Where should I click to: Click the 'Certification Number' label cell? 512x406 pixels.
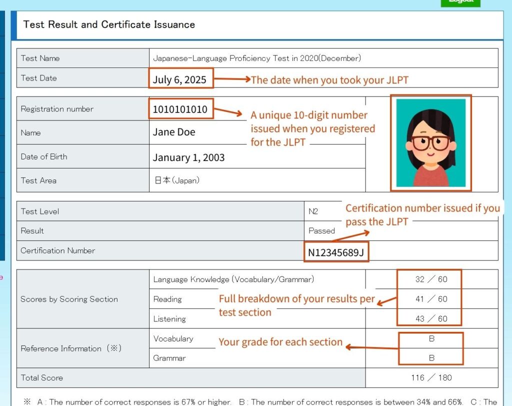(160, 250)
